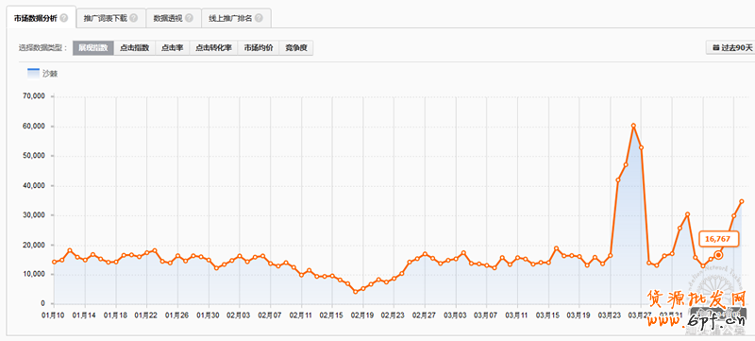Click calendar icon in 过去90天 button

(x=715, y=47)
